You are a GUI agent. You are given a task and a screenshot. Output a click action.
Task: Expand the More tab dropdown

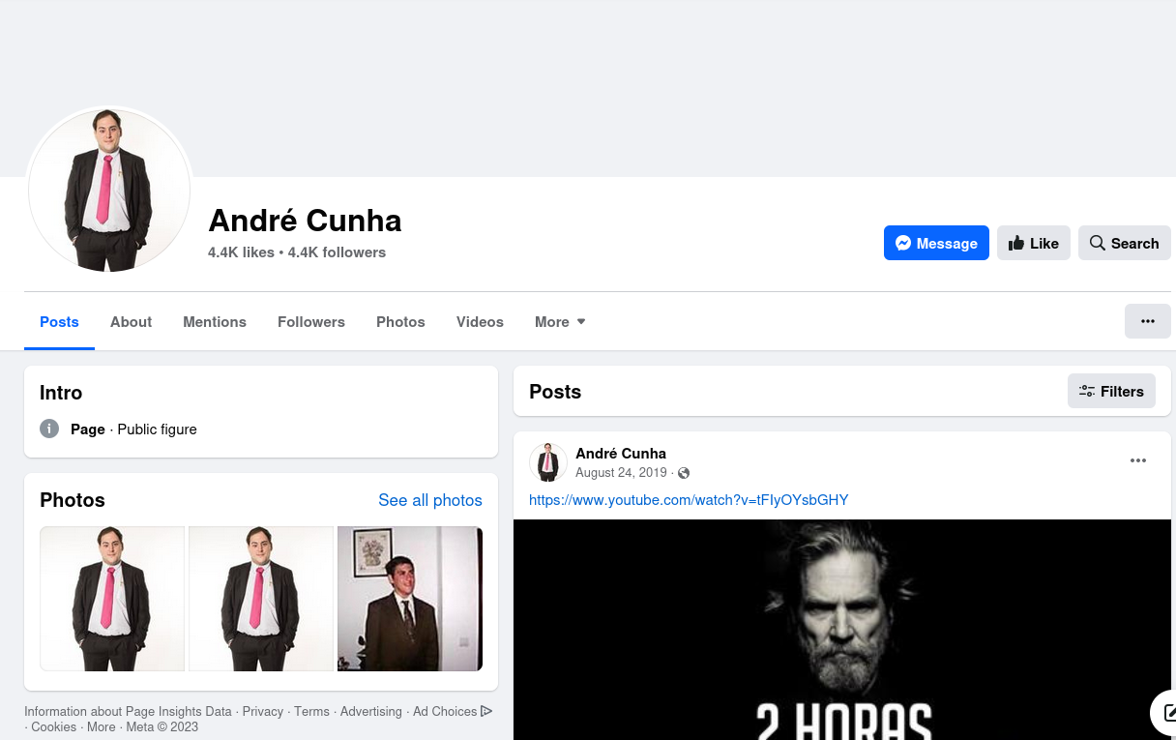tap(560, 322)
